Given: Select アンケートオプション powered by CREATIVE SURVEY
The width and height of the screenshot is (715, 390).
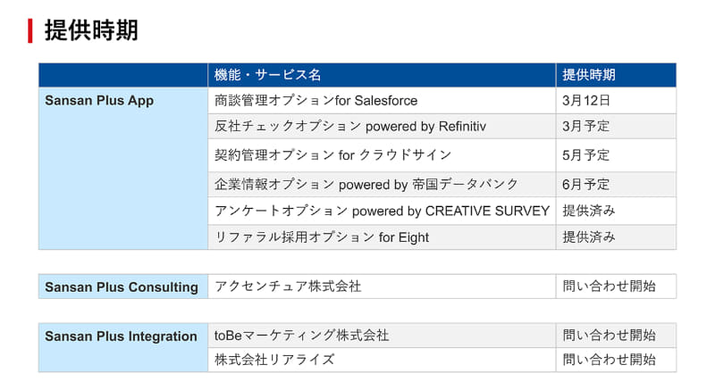Looking at the screenshot, I should (383, 211).
